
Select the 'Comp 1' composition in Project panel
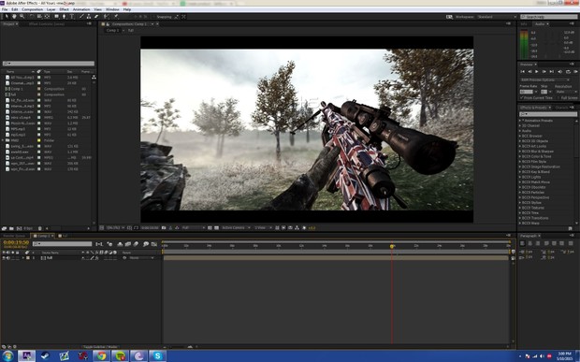click(17, 89)
